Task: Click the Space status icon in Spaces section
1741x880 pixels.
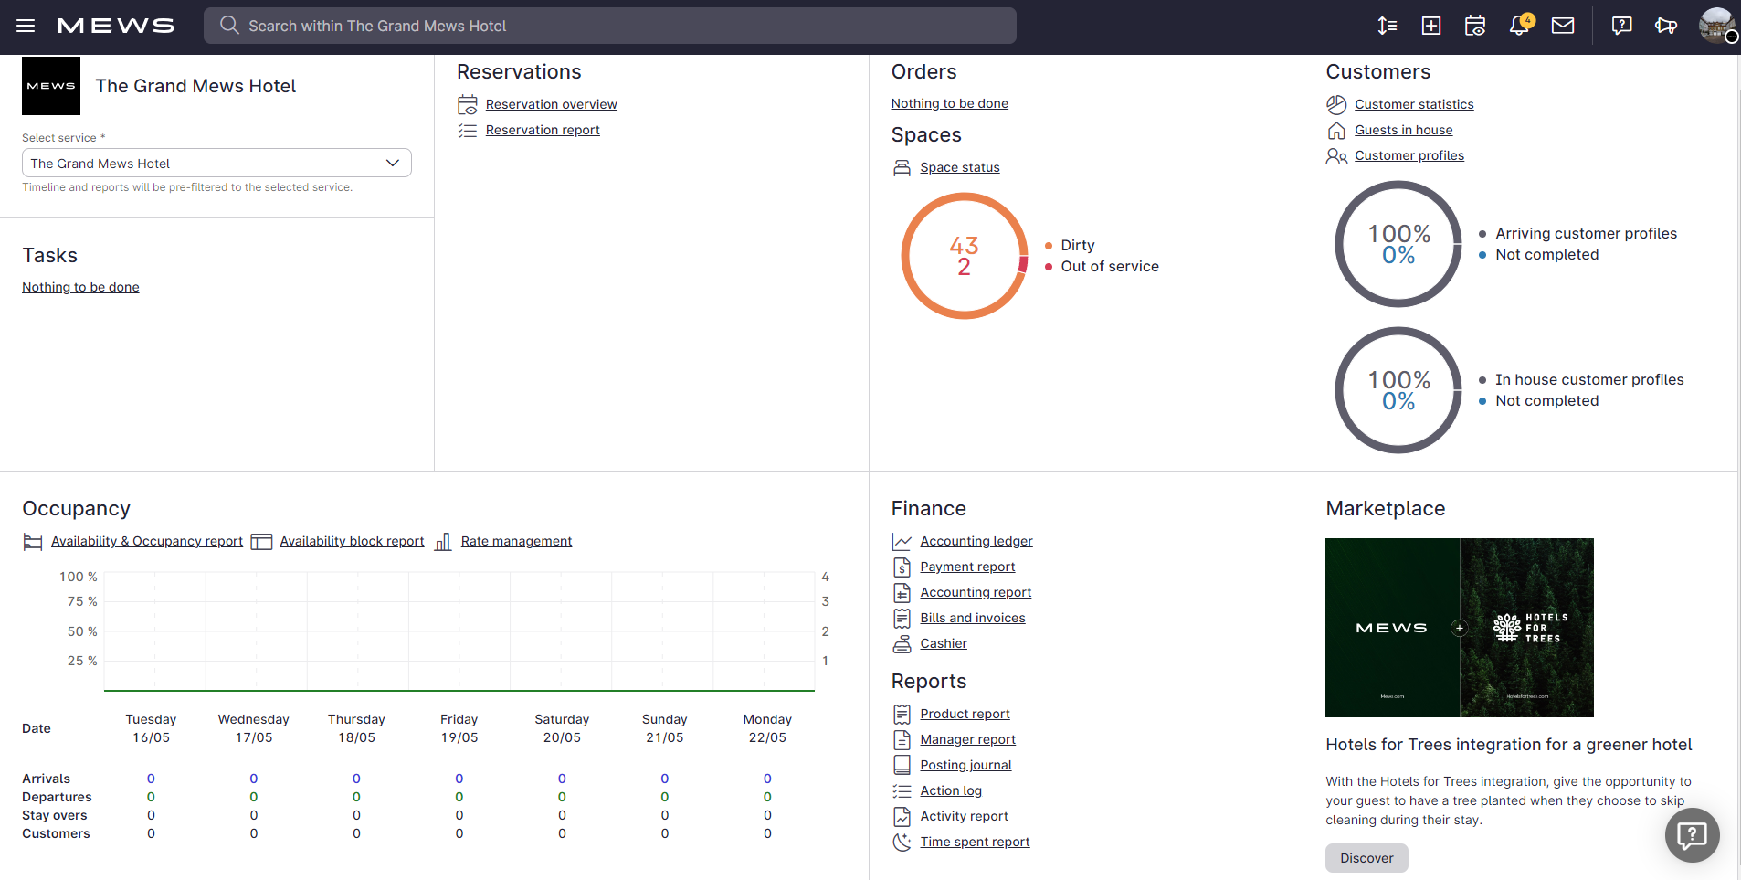Action: pos(902,167)
